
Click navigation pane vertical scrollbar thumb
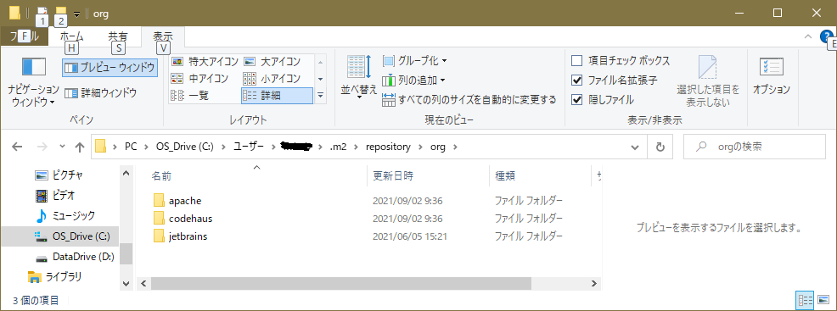(x=126, y=253)
